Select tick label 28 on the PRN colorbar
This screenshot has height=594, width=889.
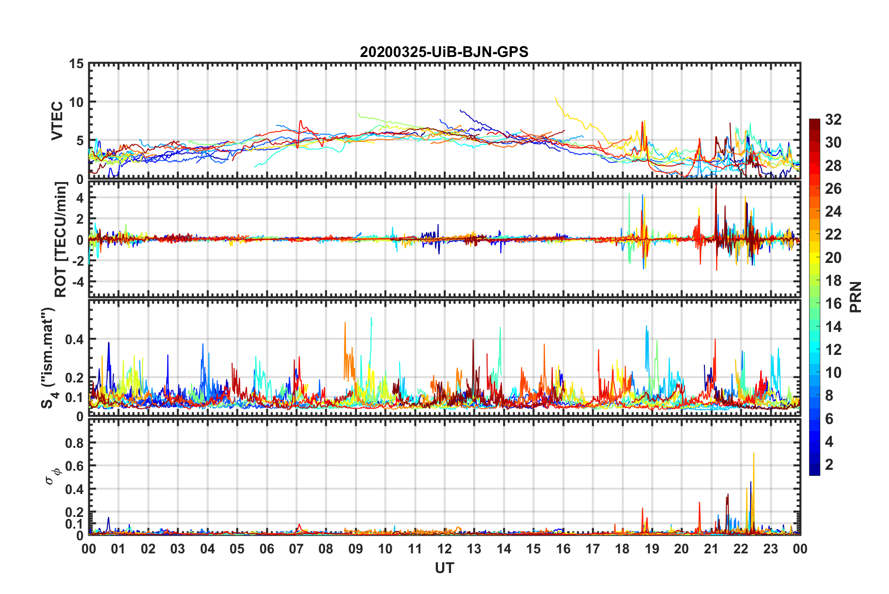coord(833,166)
